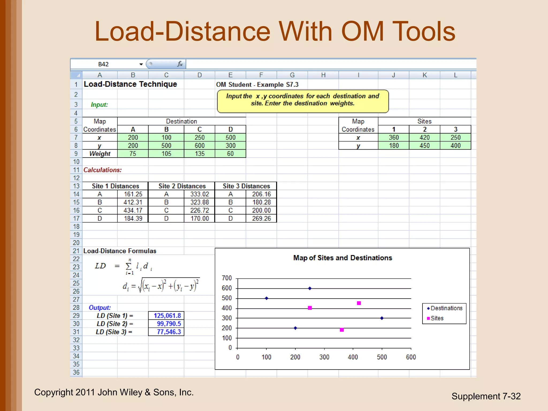
Task: Select weight cell 135
Action: [200, 154]
